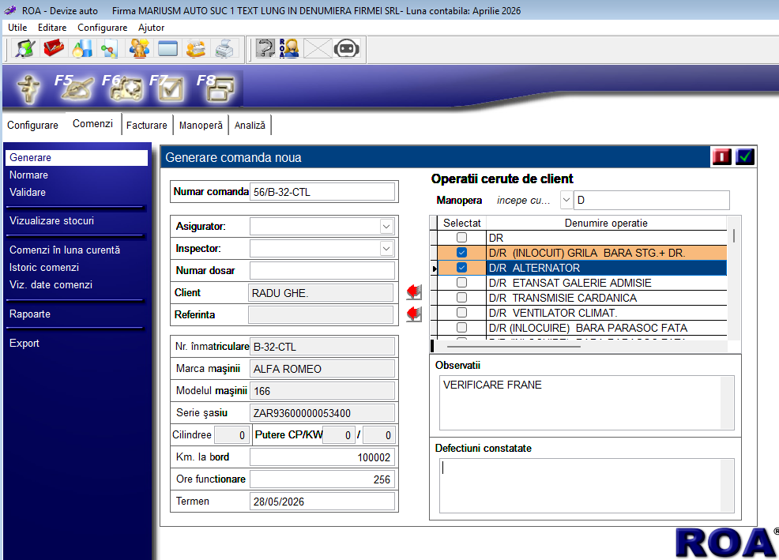
Task: Expand the Inspector dropdown
Action: click(386, 249)
